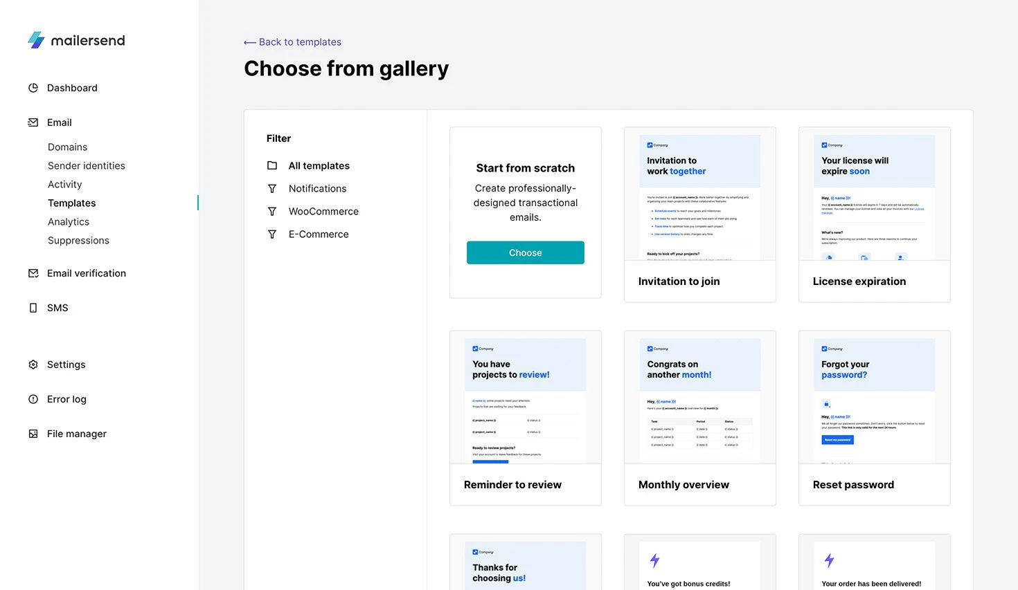Click the Email verification icon
This screenshot has width=1018, height=590.
[33, 273]
